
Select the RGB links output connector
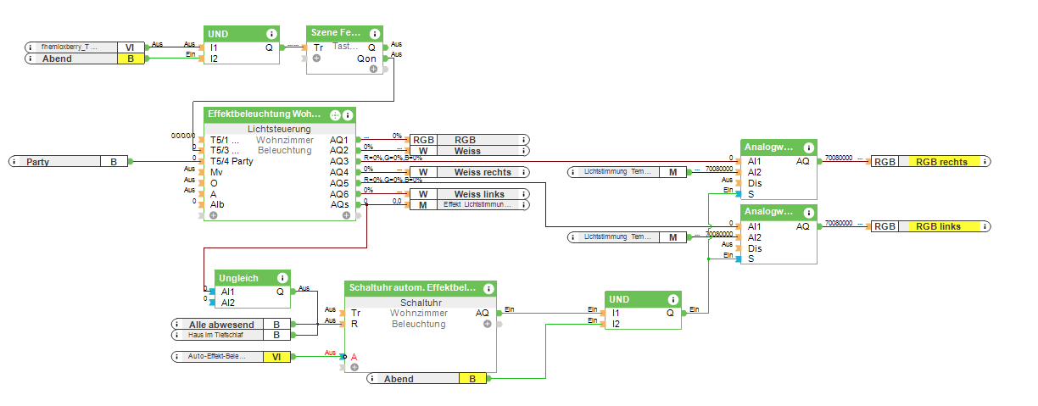(x=931, y=226)
